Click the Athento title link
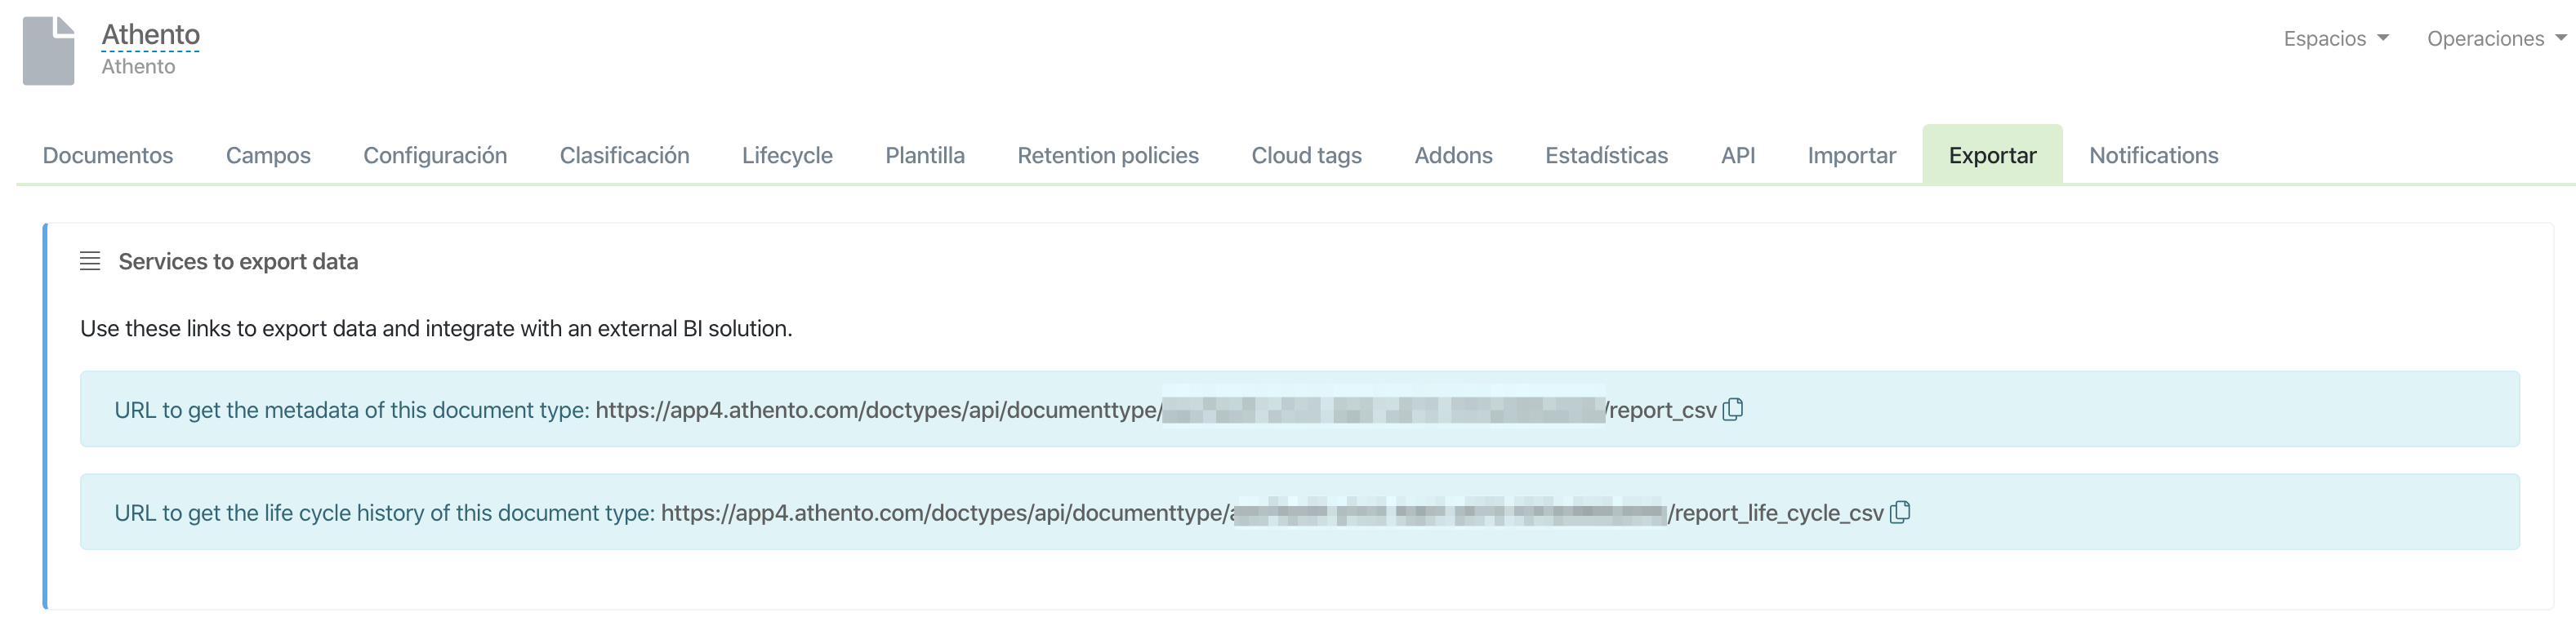Screen dimensions: 2576x635 [151, 35]
